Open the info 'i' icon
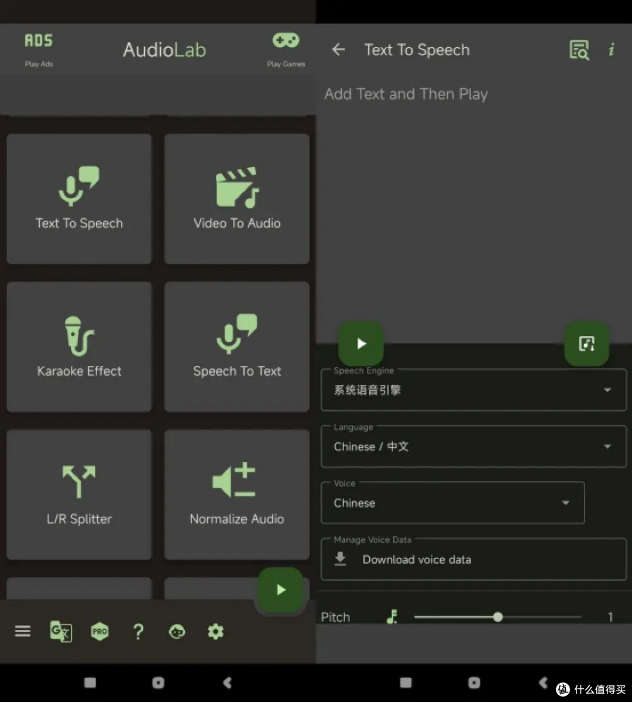 (x=612, y=50)
